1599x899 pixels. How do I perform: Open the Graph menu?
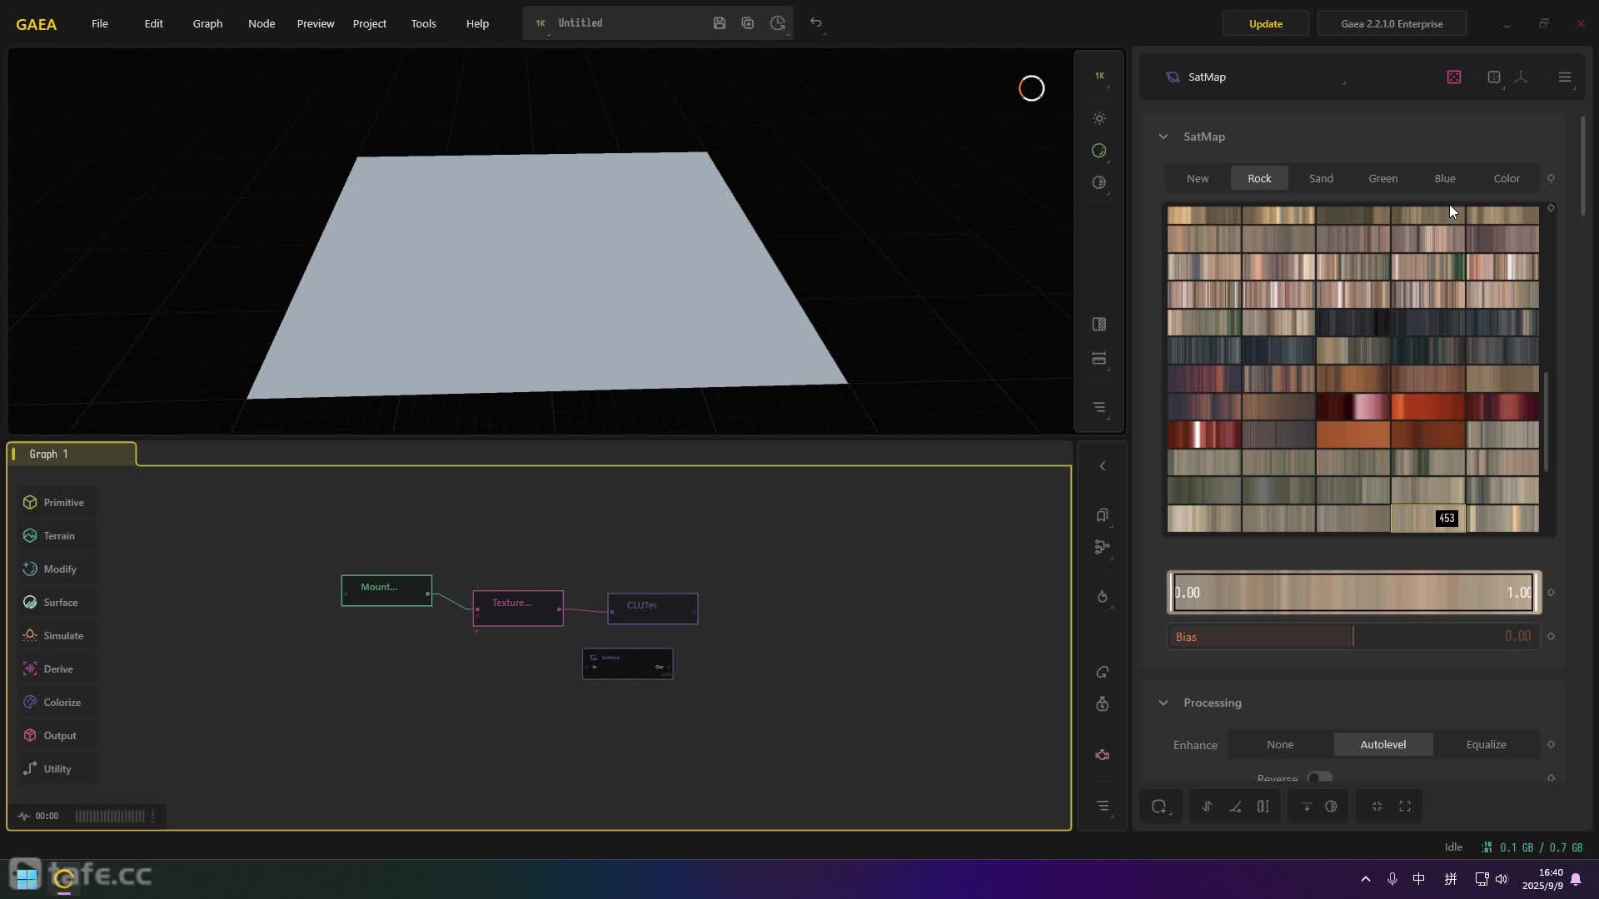[x=207, y=23]
